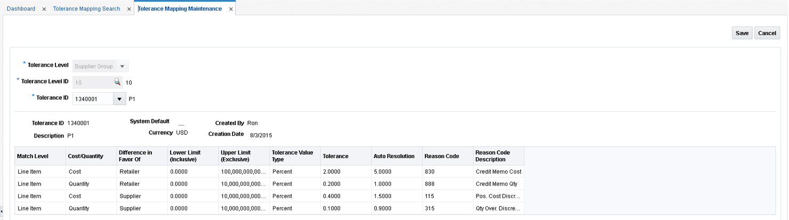This screenshot has height=220, width=789.
Task: Click the tolerance value 0.2000 cell
Action: (345, 184)
